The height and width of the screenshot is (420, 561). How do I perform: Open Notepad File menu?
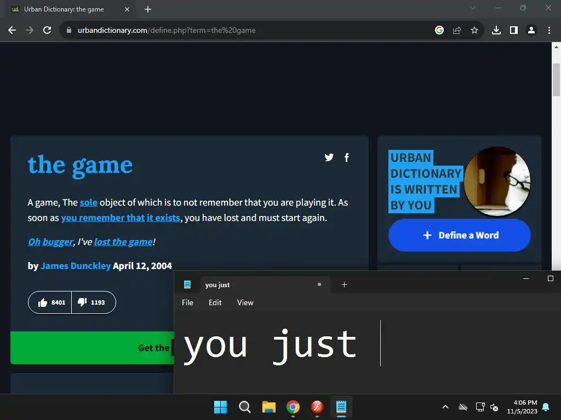187,302
